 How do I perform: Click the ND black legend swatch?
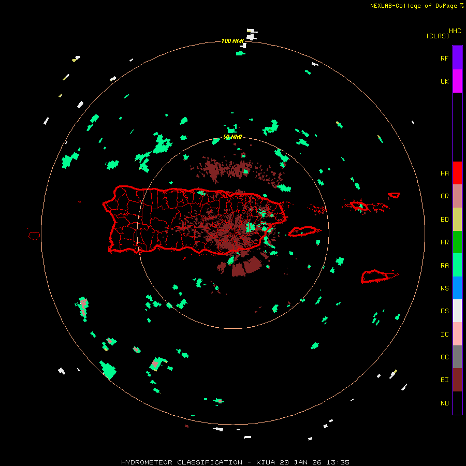(x=457, y=403)
